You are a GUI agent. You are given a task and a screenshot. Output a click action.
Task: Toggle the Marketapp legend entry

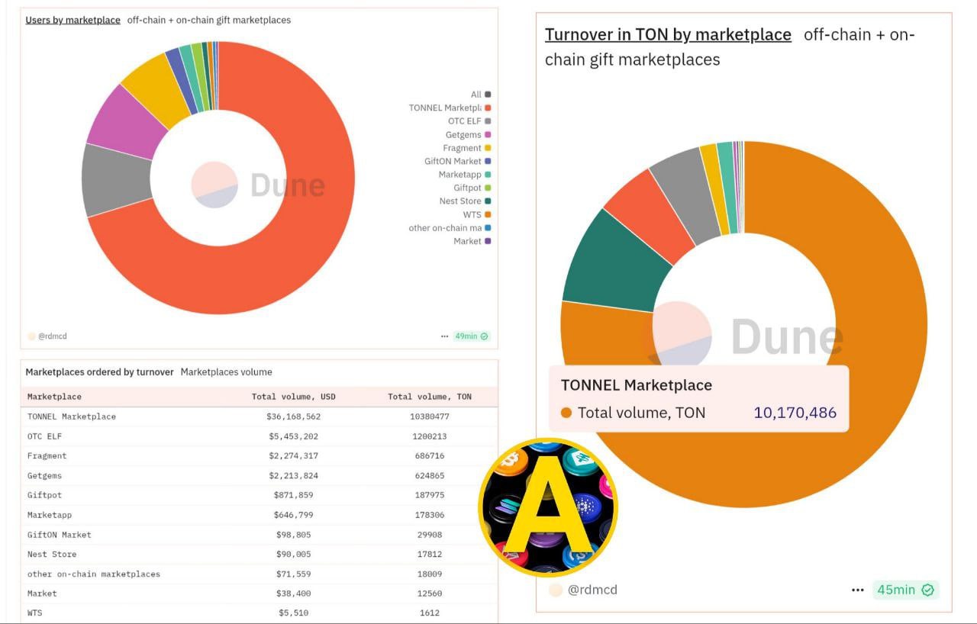465,175
